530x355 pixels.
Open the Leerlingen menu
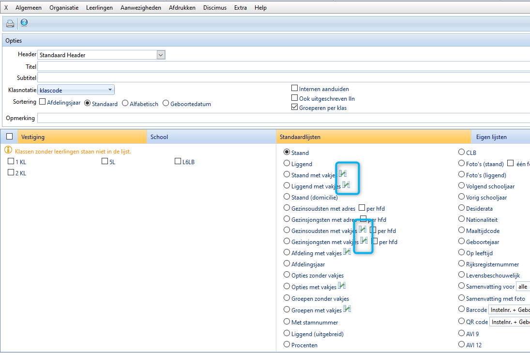99,8
